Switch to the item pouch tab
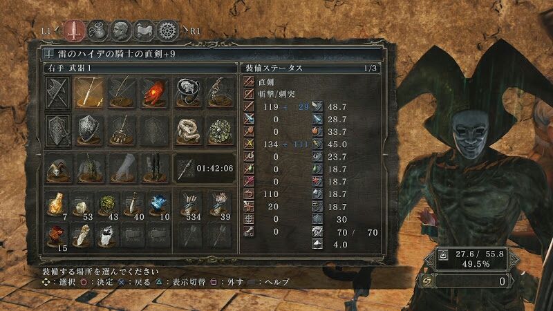 pos(97,30)
